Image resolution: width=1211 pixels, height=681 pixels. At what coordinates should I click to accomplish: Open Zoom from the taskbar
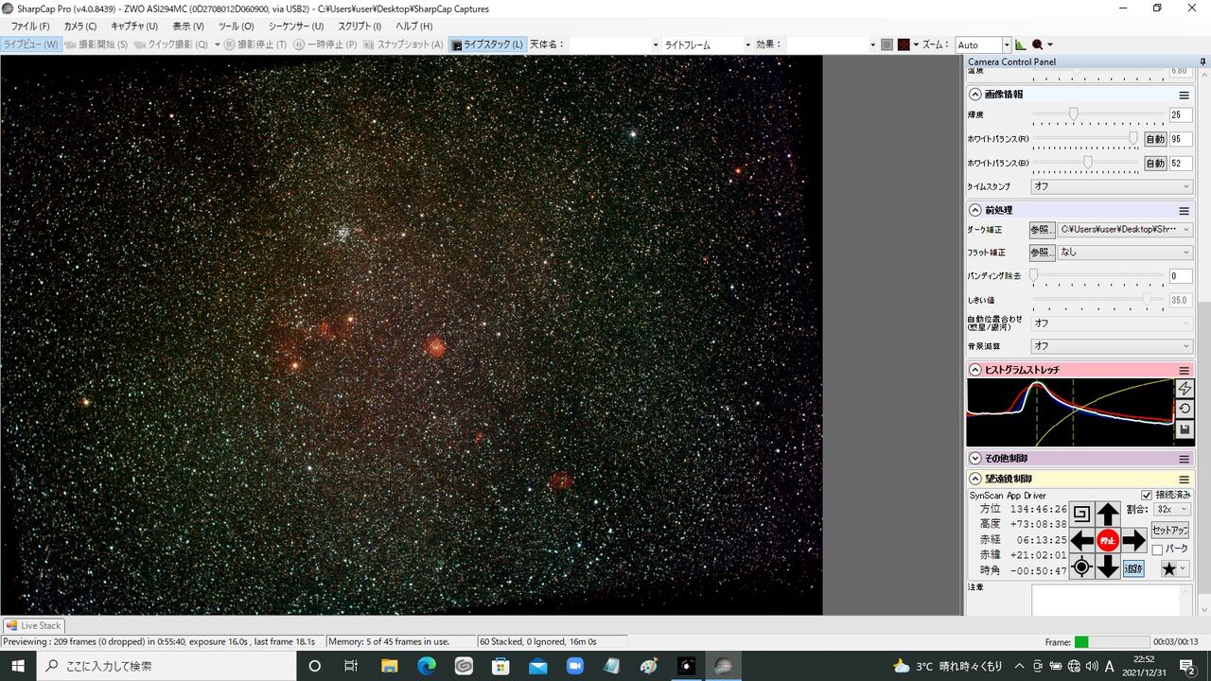(574, 666)
